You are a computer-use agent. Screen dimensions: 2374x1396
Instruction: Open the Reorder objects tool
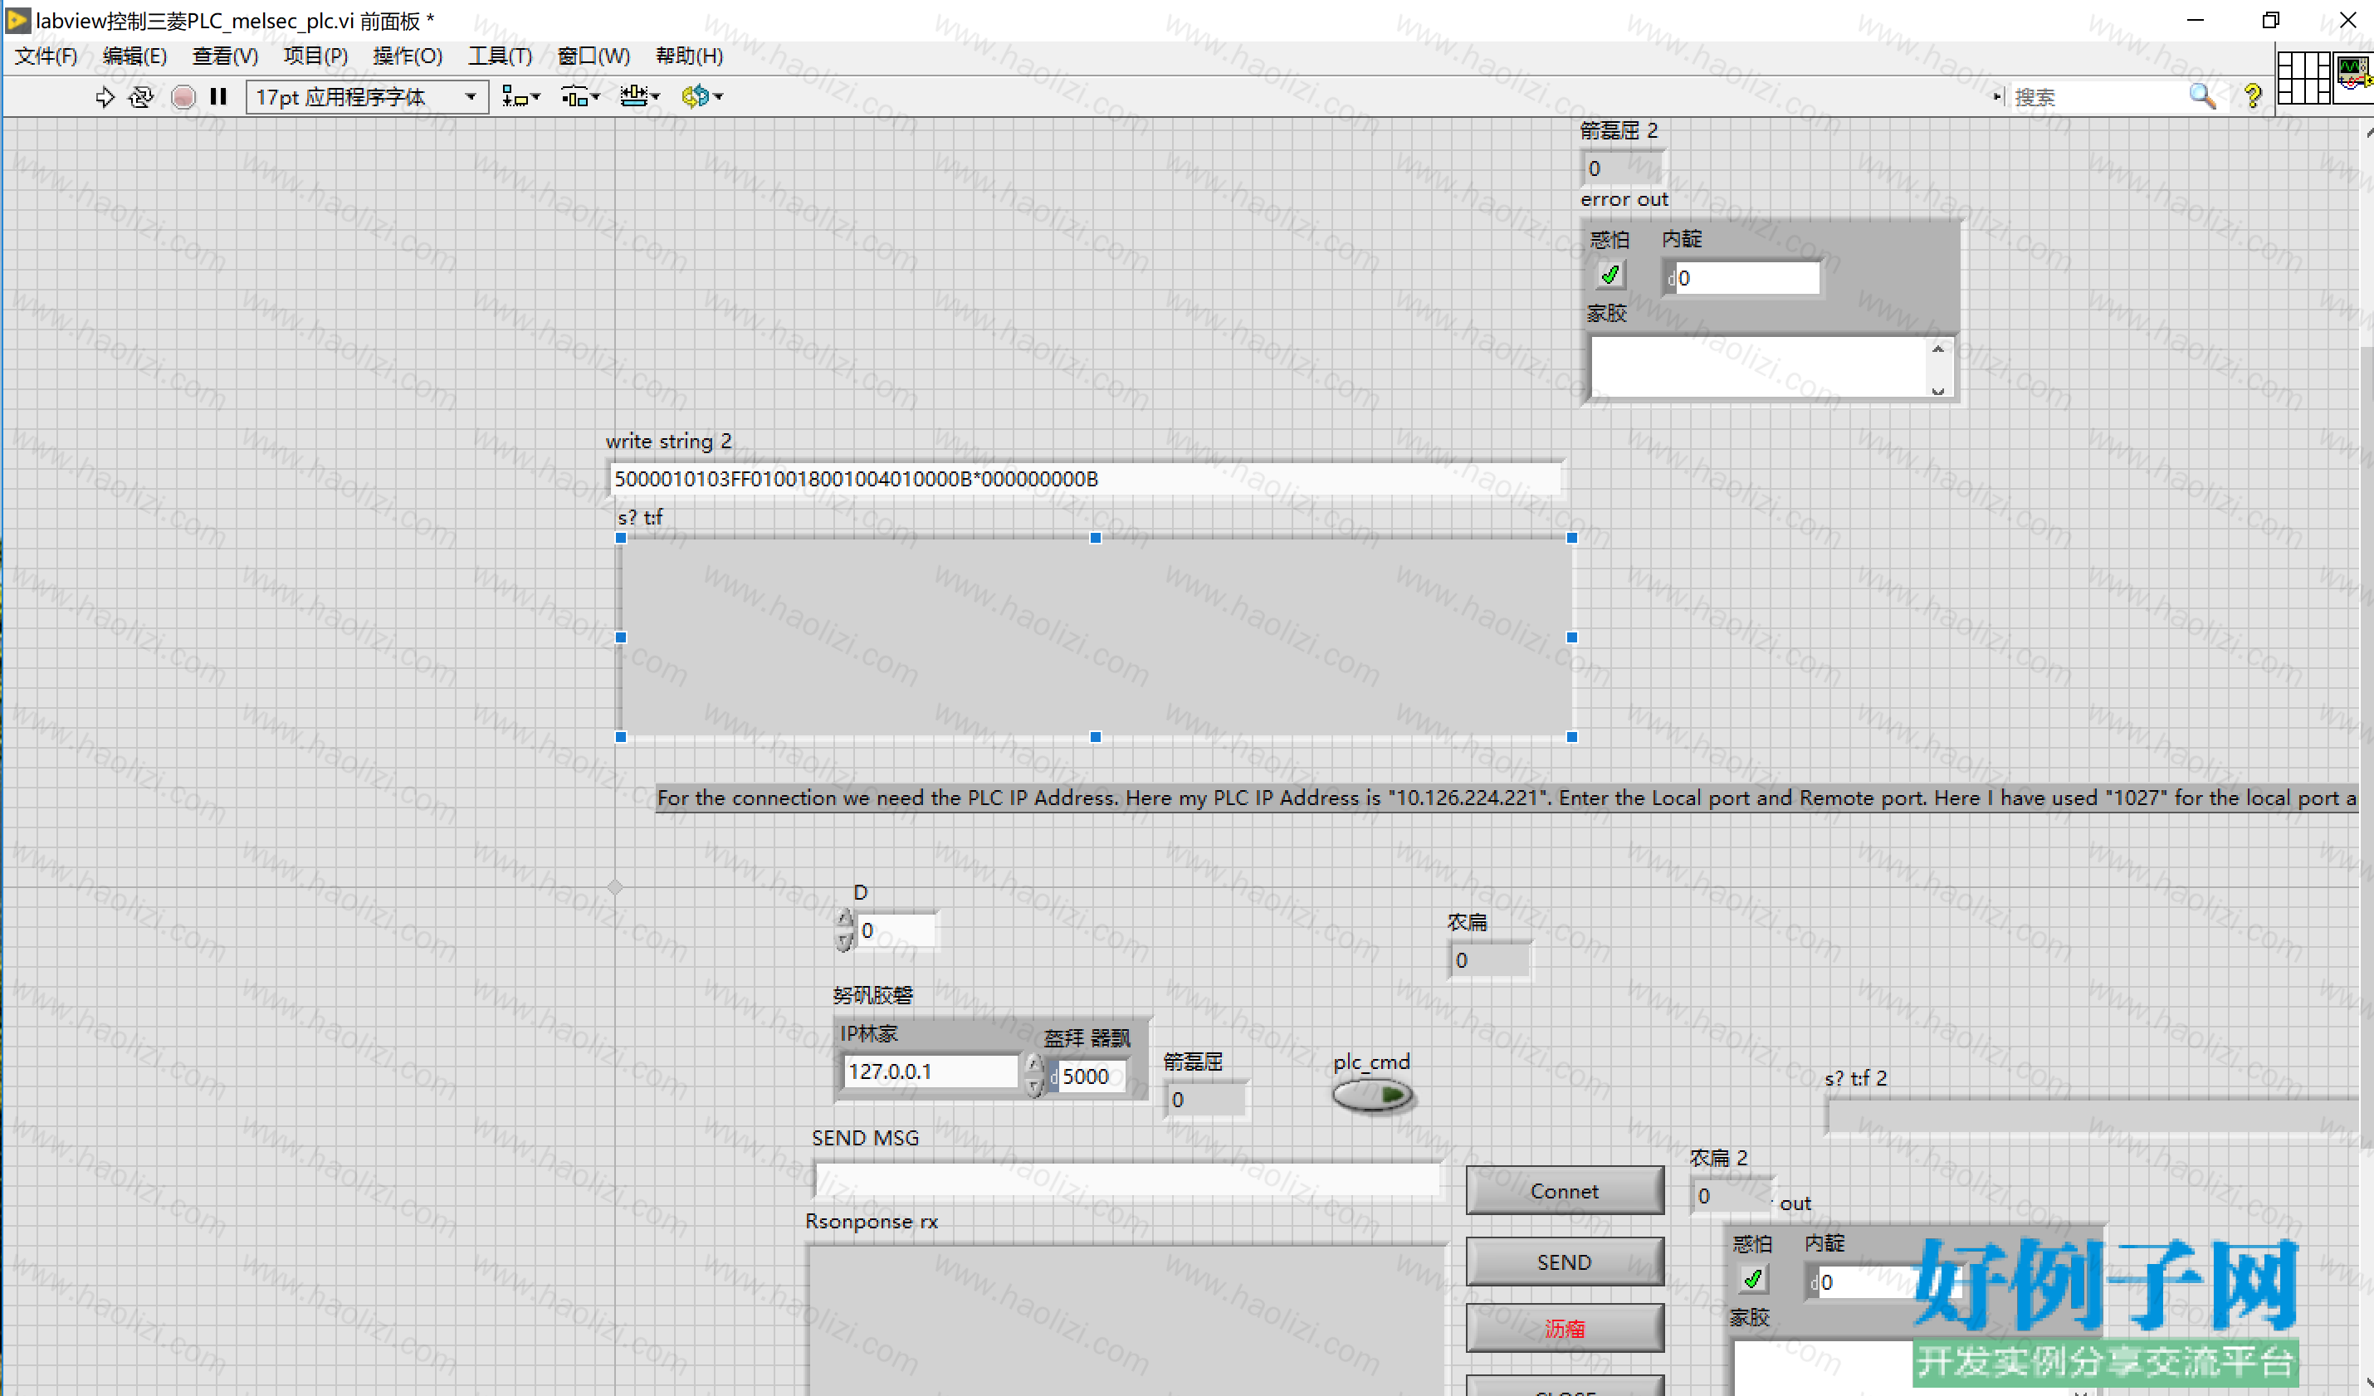(x=696, y=96)
